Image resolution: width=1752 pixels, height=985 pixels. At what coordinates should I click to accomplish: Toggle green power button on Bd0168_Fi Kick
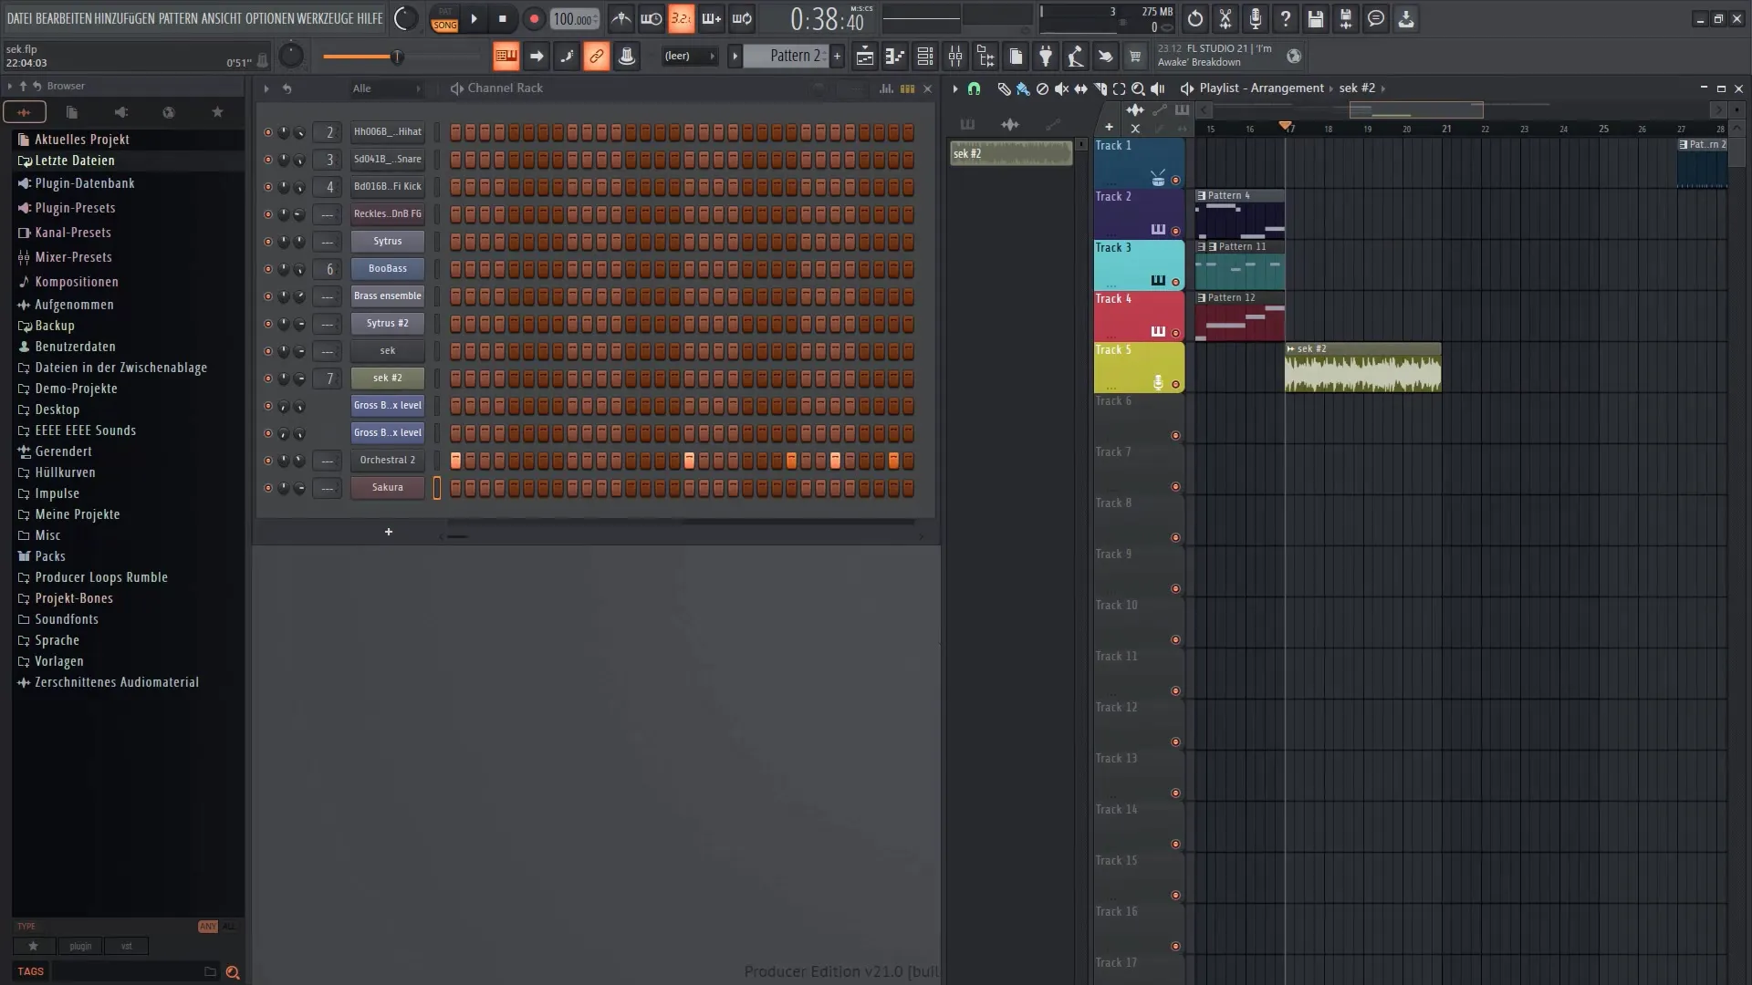[x=266, y=186]
